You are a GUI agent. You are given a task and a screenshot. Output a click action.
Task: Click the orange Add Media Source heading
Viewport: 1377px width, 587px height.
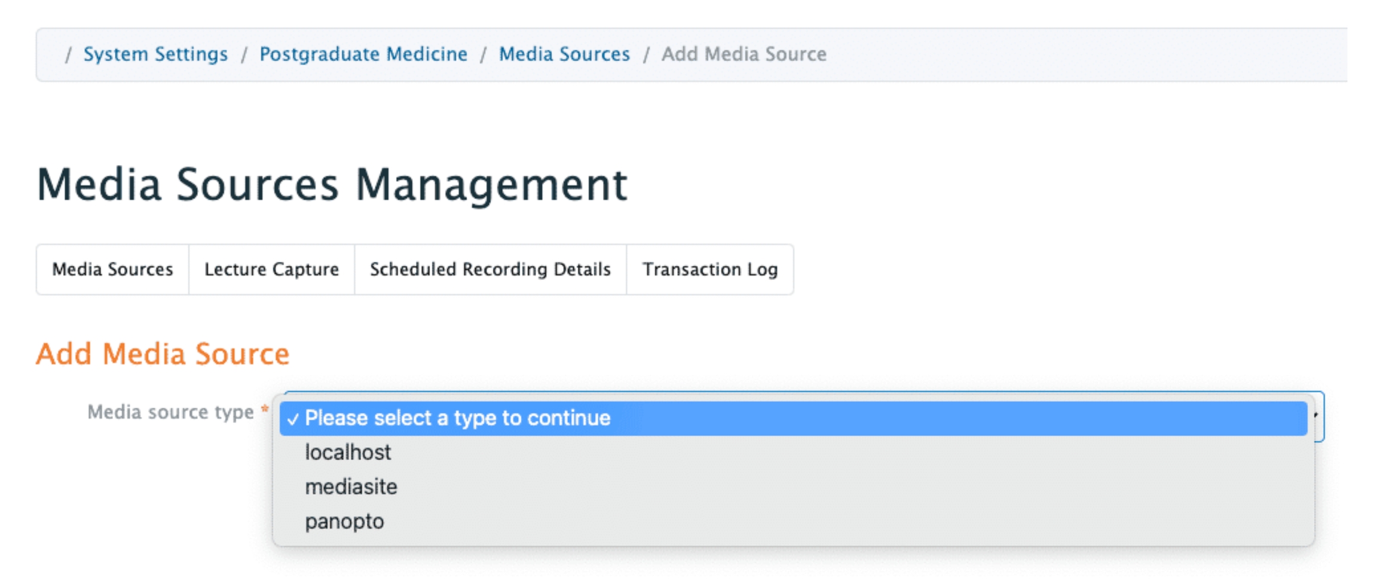163,354
